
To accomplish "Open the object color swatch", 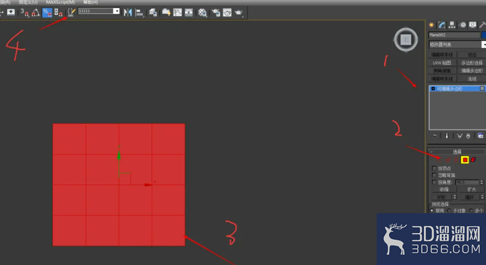I will [x=484, y=35].
